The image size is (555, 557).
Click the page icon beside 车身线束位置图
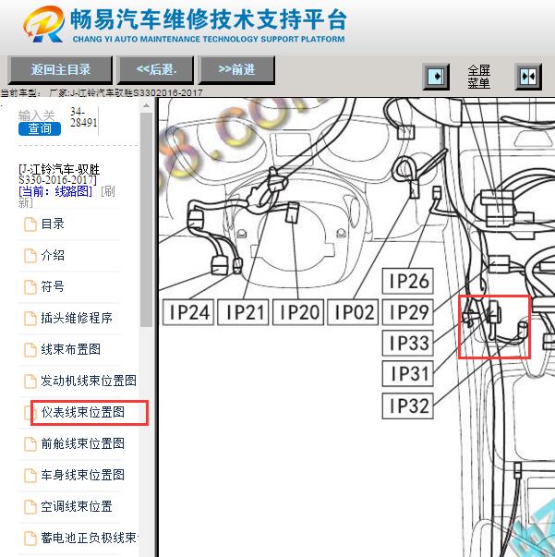click(30, 476)
